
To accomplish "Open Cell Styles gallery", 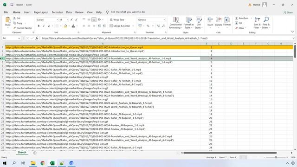I will point(199,23).
